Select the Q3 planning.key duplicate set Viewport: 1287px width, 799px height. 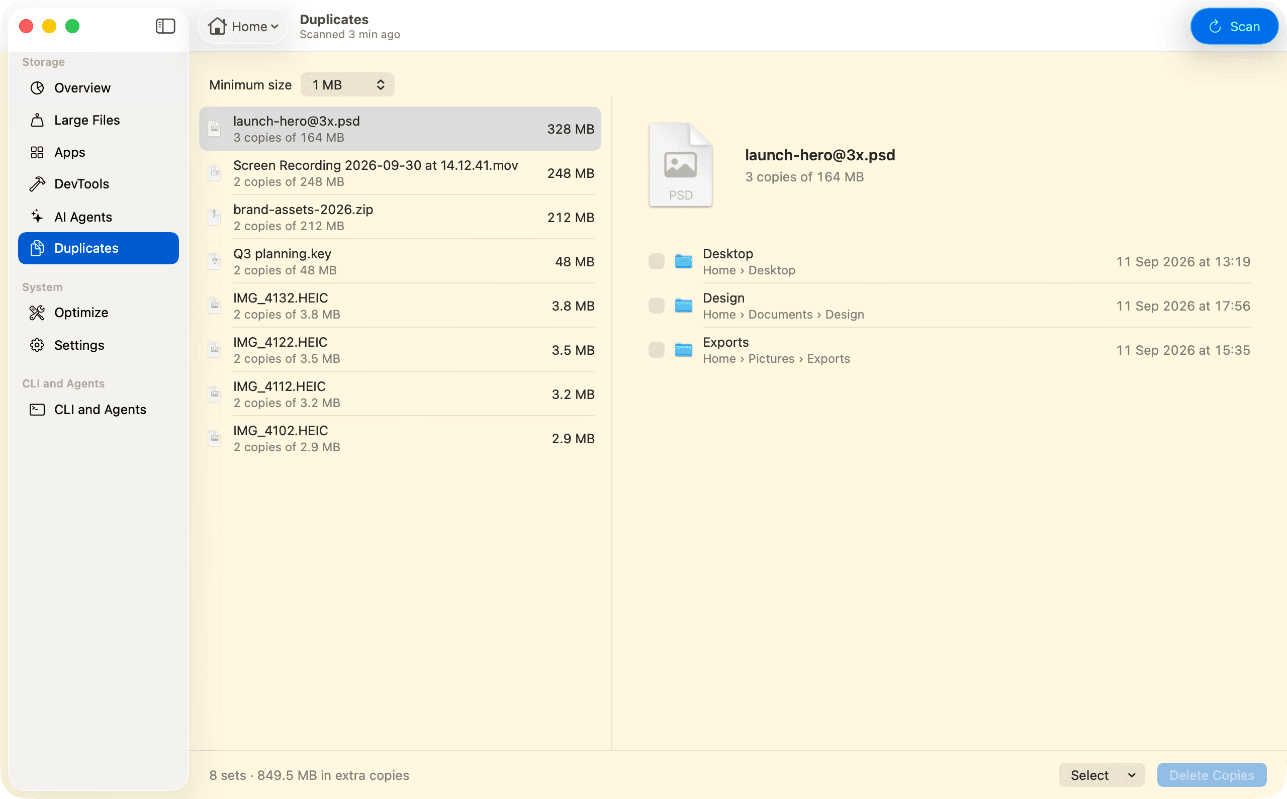tap(400, 262)
